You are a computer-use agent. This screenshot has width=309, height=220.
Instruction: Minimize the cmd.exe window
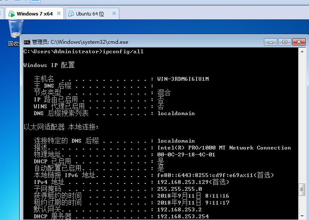coord(270,42)
